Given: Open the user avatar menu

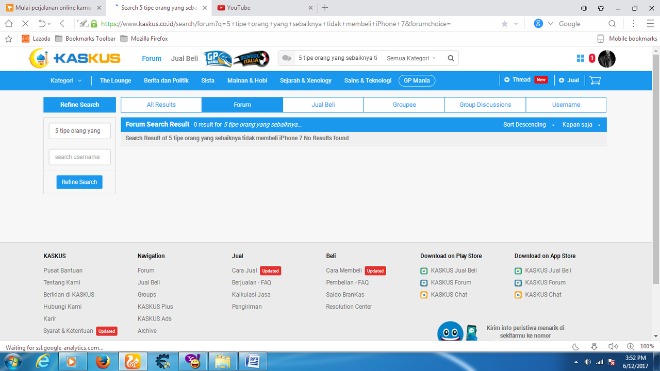Looking at the screenshot, I should point(607,59).
